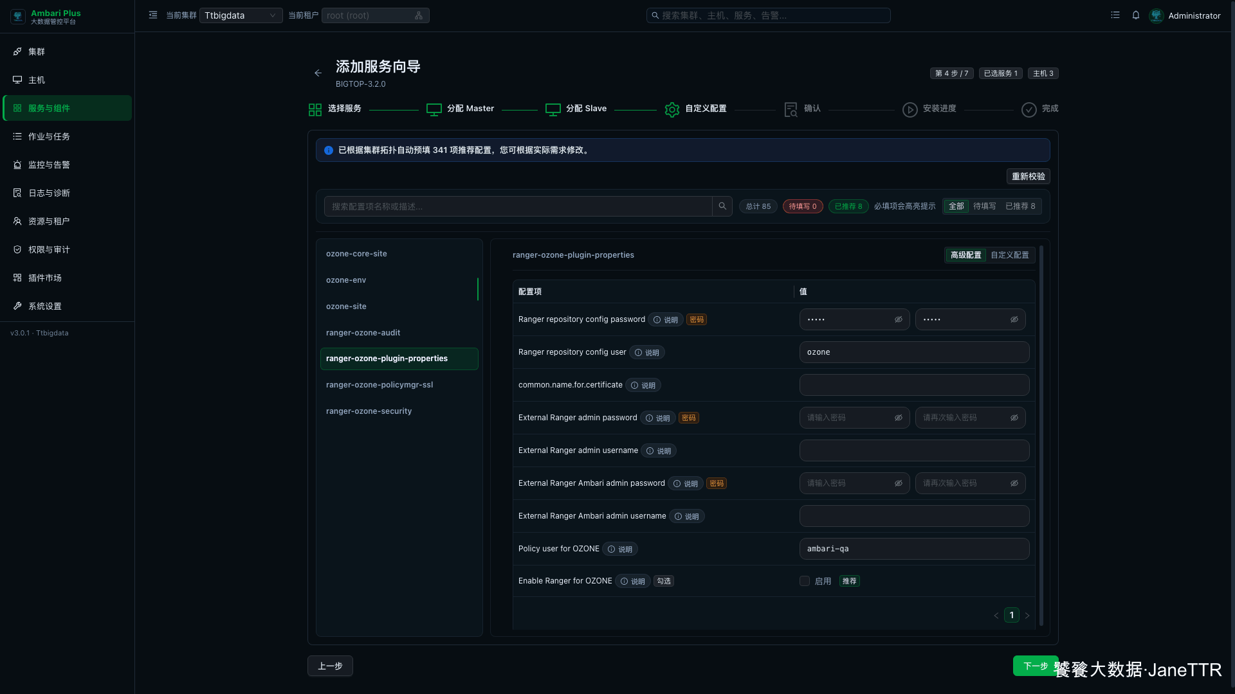The width and height of the screenshot is (1235, 694).
Task: Open ranger-ozone-security config file
Action: point(399,411)
